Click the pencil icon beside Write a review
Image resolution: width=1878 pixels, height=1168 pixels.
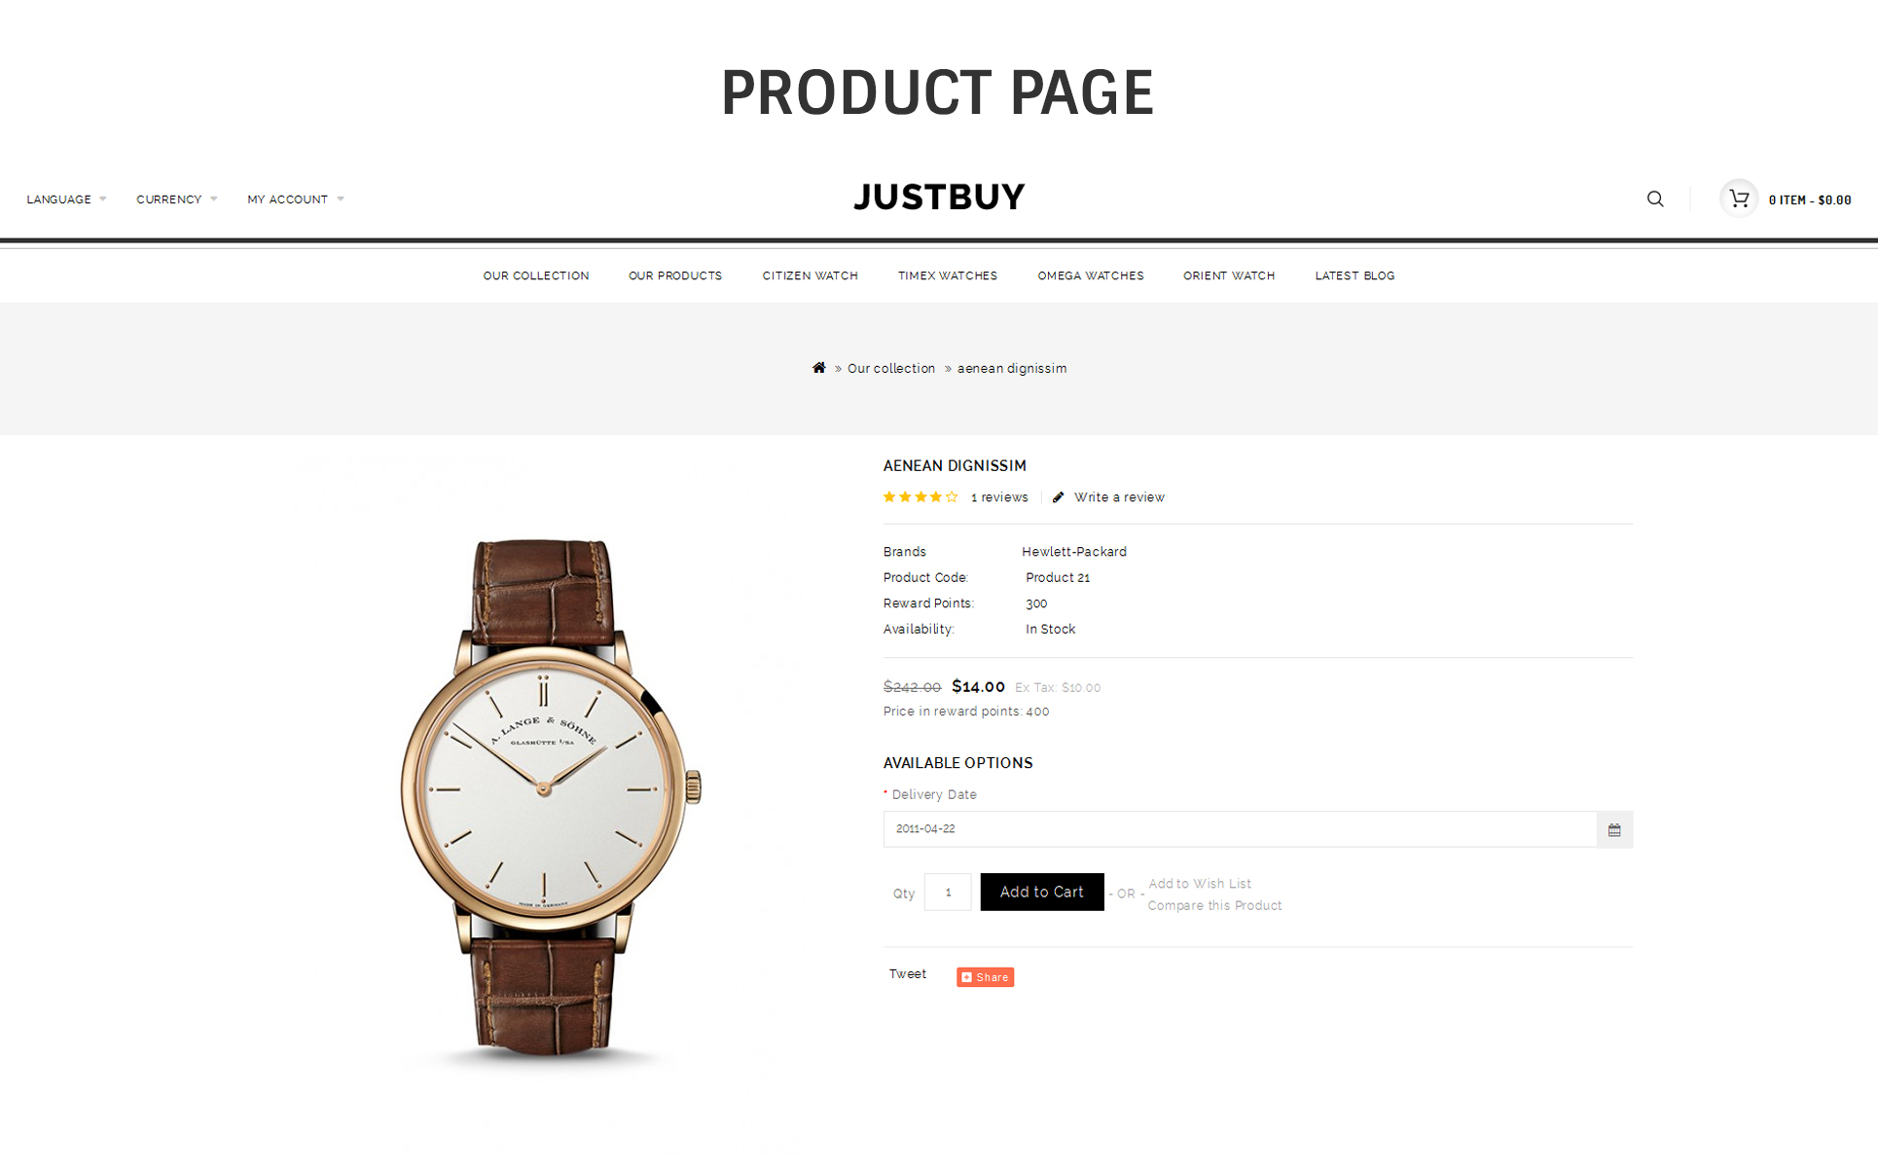tap(1059, 497)
